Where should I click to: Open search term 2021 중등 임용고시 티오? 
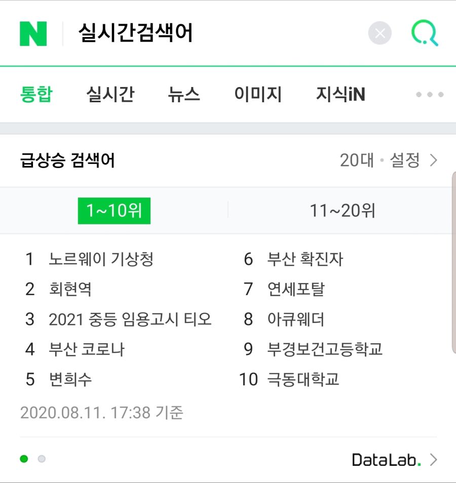pyautogui.click(x=130, y=319)
